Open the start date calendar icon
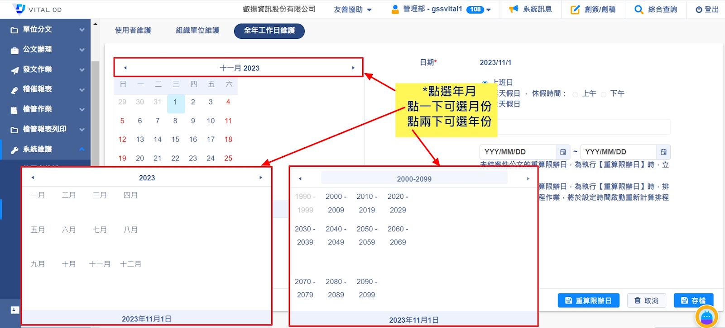Viewport: 725px width, 328px height. pos(563,152)
